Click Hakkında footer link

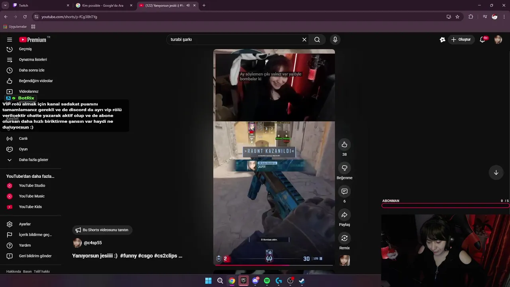point(14,271)
